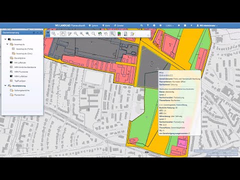
Task: Select the Bauleitplanung group label
Action: 19,85
